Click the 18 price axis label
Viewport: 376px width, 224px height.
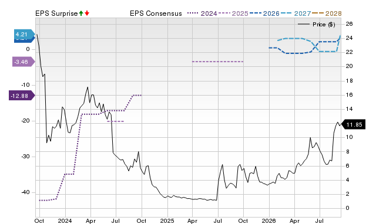(349, 81)
